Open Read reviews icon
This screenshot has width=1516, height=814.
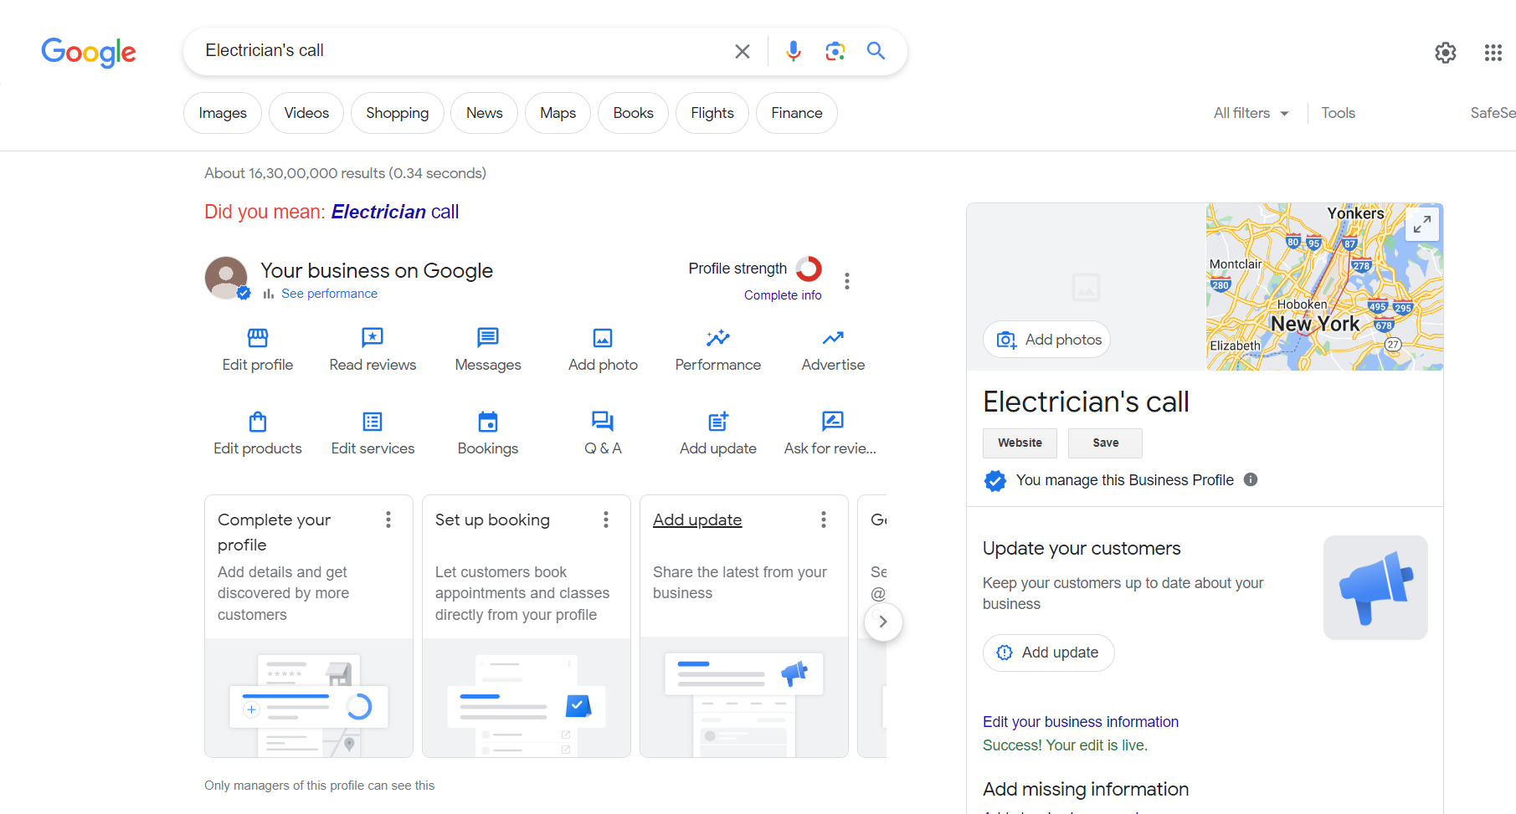pos(373,338)
